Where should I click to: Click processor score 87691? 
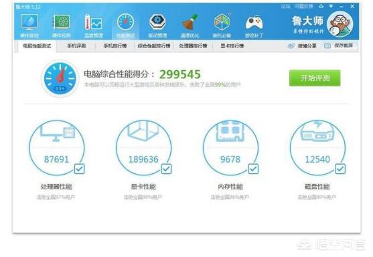click(x=57, y=159)
